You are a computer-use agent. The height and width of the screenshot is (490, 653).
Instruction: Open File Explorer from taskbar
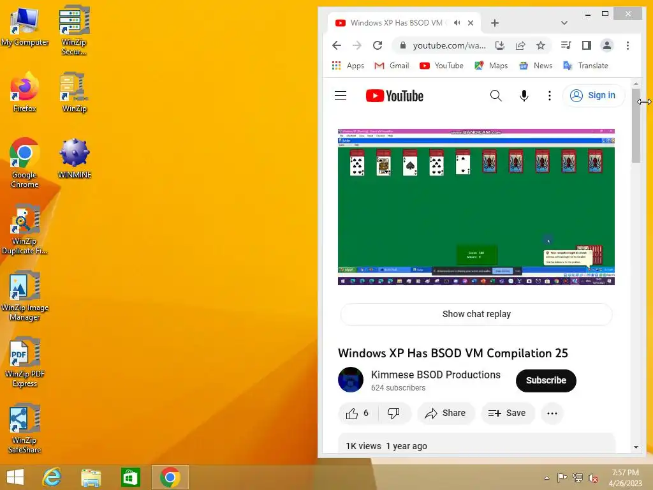click(91, 477)
